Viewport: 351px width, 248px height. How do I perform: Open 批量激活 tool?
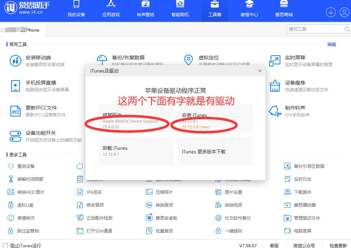coord(159,231)
